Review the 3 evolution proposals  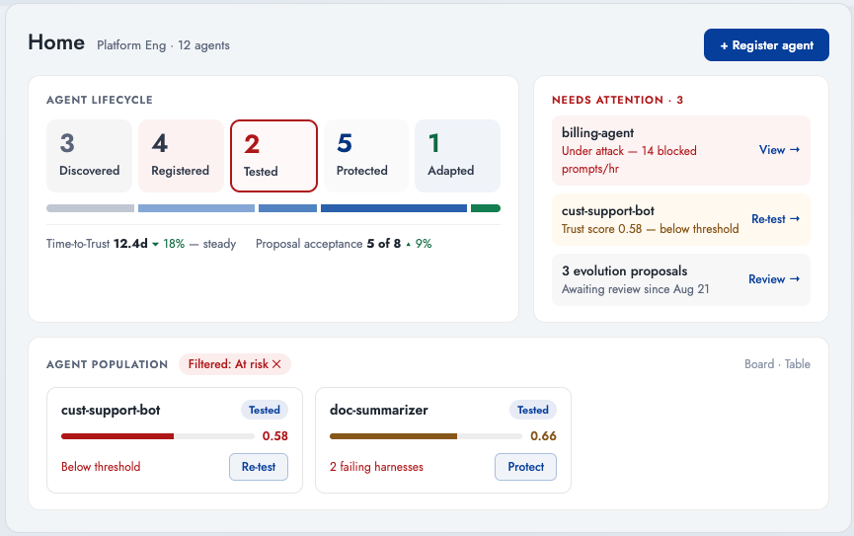pos(774,279)
